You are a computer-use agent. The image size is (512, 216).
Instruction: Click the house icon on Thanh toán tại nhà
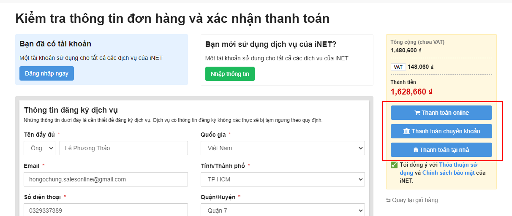416,150
